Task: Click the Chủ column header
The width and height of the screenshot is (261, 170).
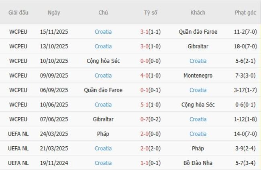Action: coord(103,12)
